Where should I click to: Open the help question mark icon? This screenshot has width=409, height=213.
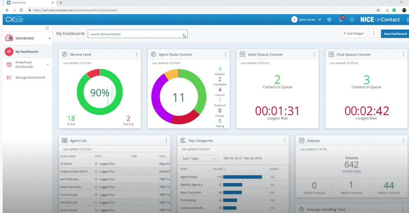click(x=351, y=20)
